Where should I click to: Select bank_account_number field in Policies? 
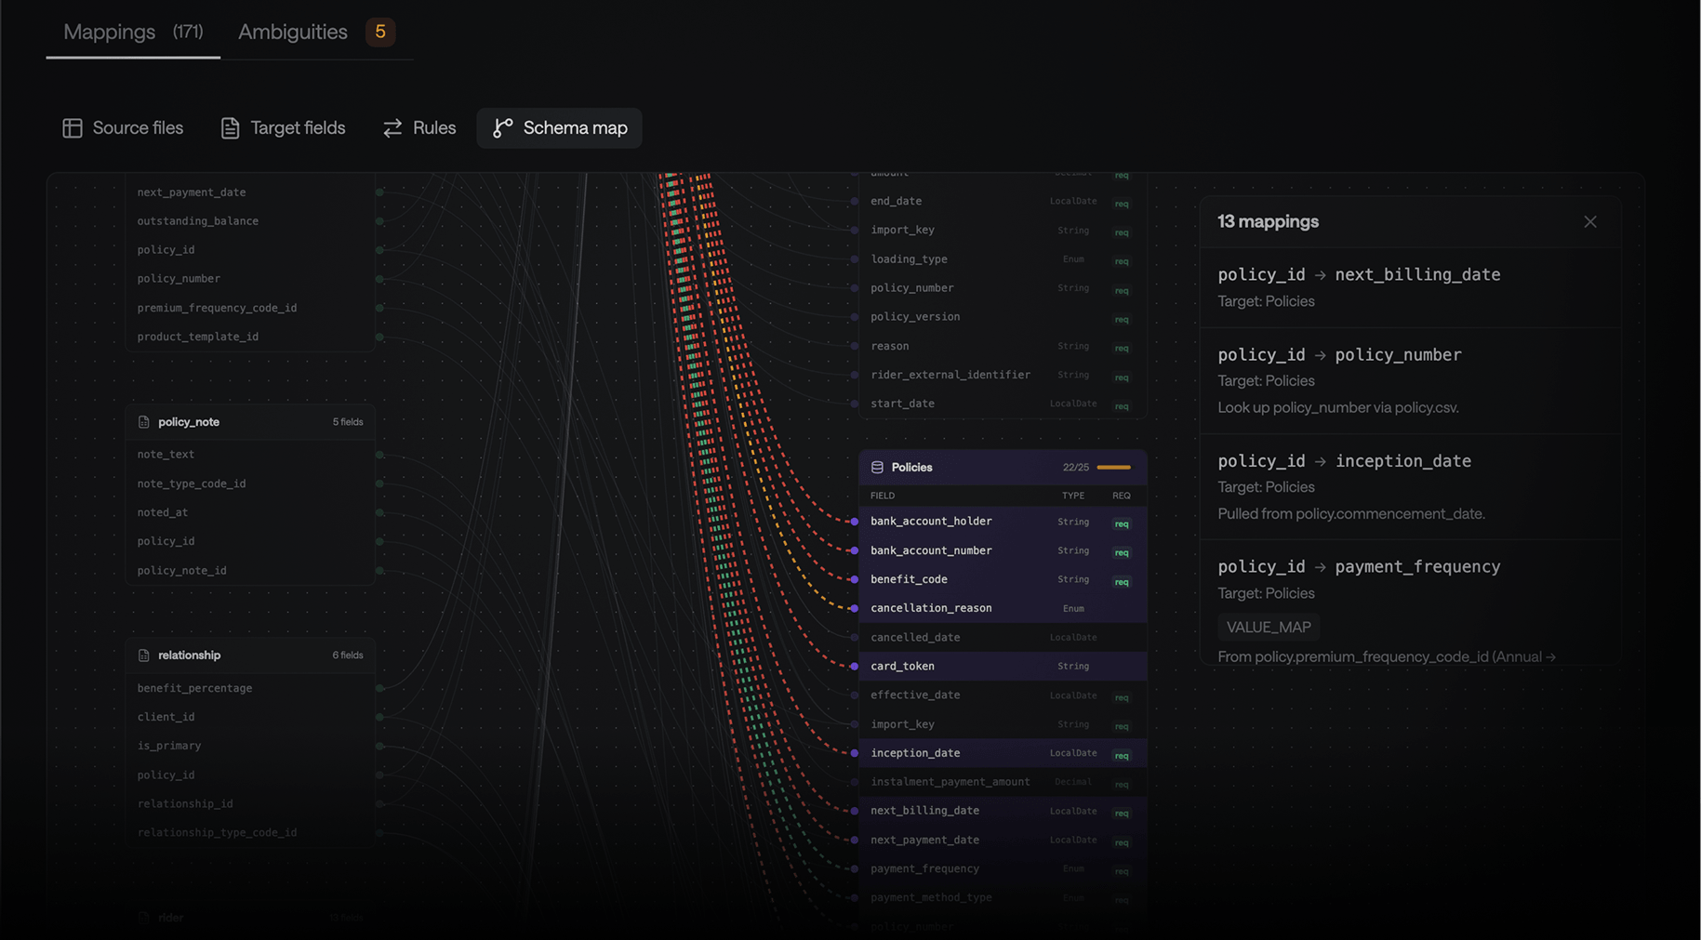click(1003, 550)
